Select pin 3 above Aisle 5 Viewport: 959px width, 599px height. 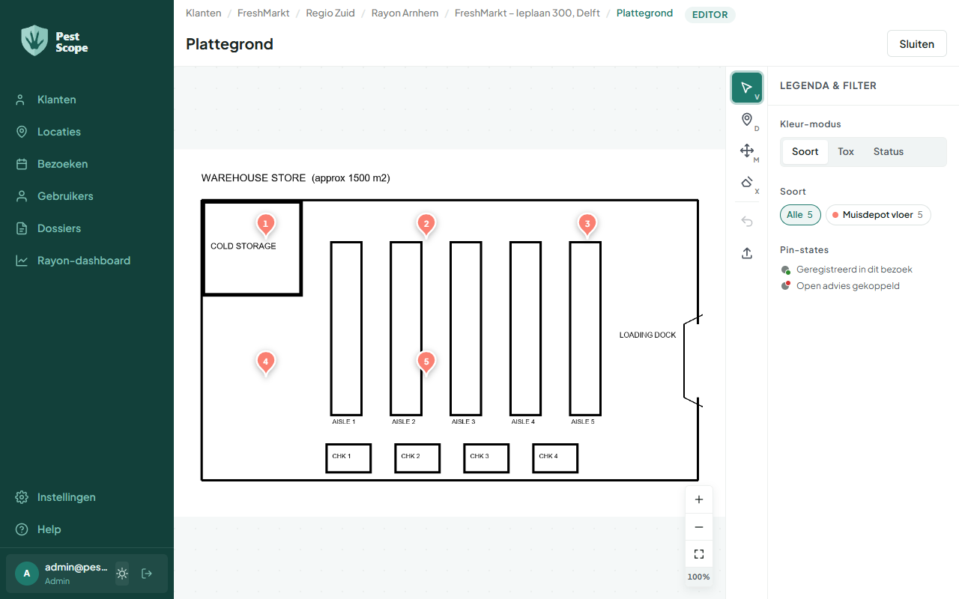click(x=587, y=224)
